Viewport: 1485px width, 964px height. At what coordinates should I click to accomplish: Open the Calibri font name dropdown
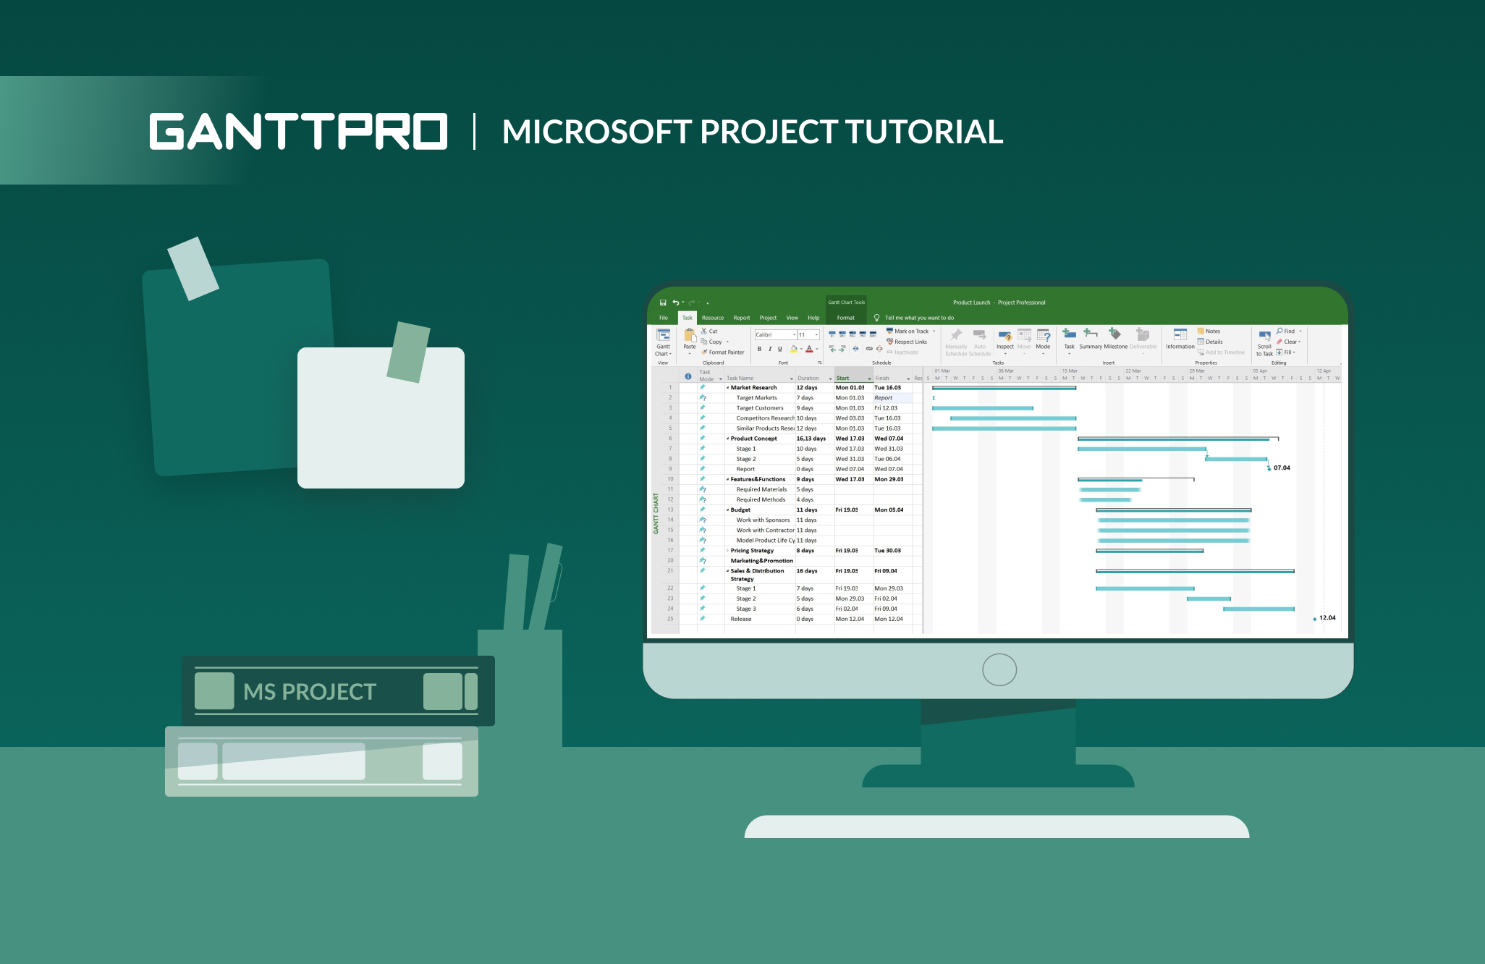(794, 334)
